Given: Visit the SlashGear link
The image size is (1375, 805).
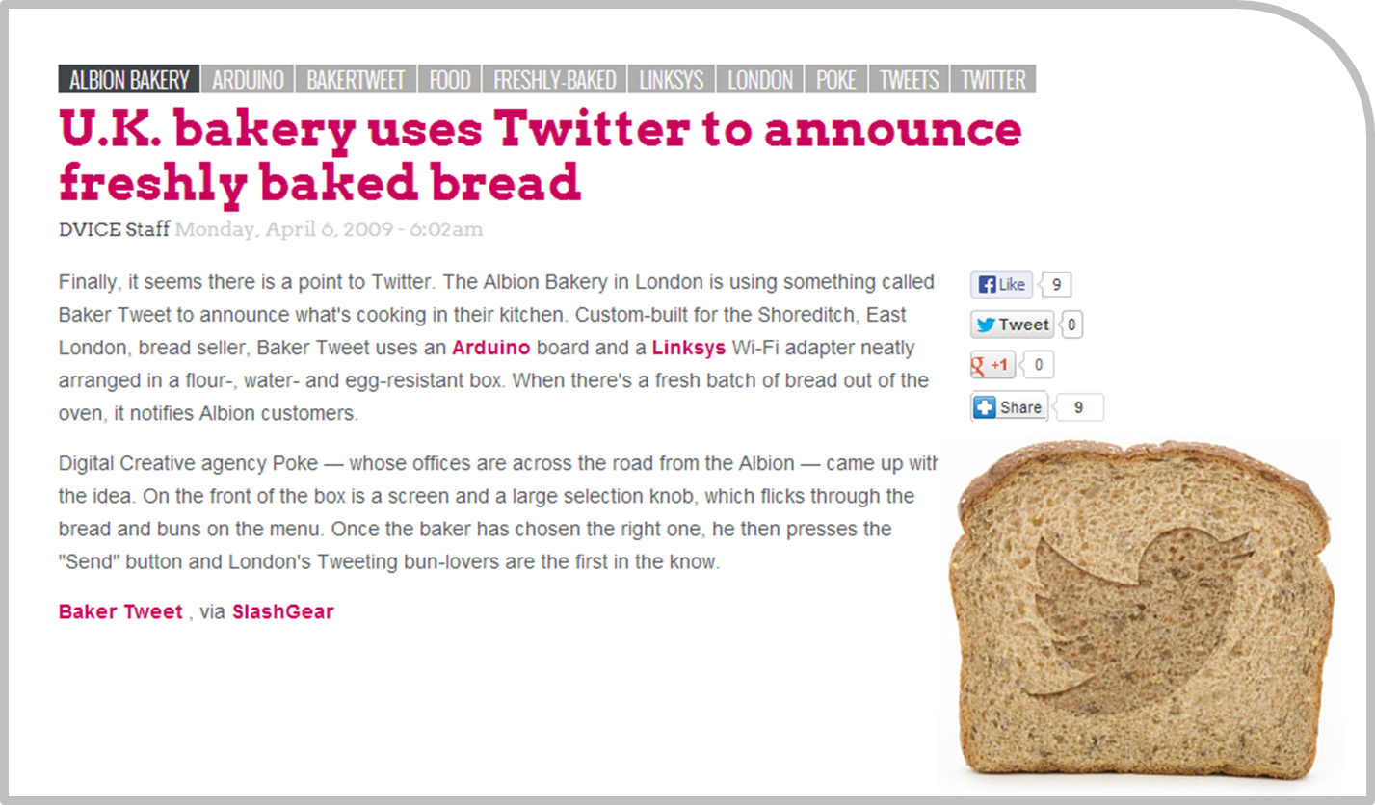Looking at the screenshot, I should pyautogui.click(x=283, y=612).
